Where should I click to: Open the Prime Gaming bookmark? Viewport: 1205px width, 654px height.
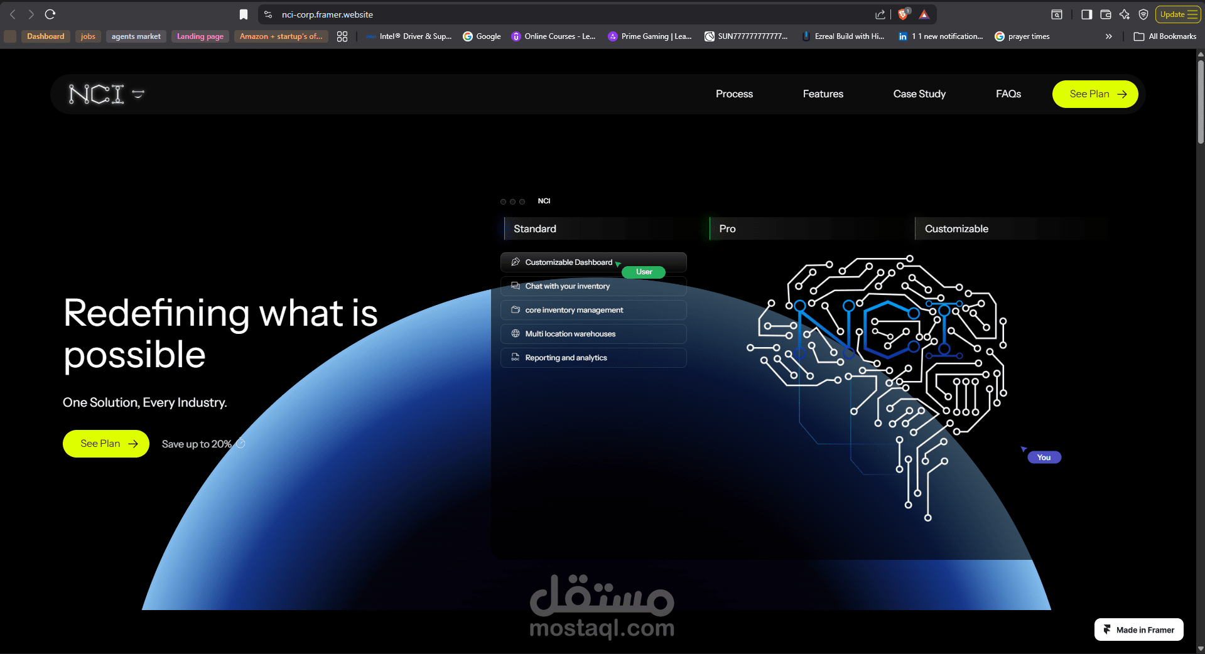click(x=650, y=36)
